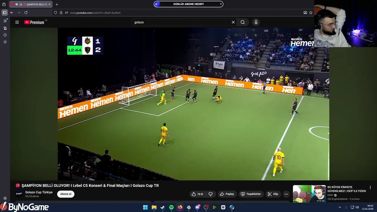Bookmark this page with star icon

[x=311, y=13]
